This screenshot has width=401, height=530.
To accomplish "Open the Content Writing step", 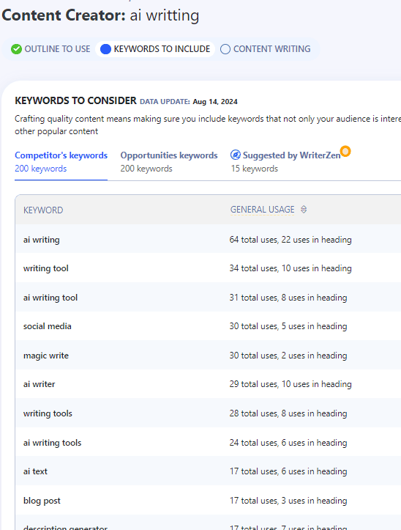I will [x=266, y=49].
